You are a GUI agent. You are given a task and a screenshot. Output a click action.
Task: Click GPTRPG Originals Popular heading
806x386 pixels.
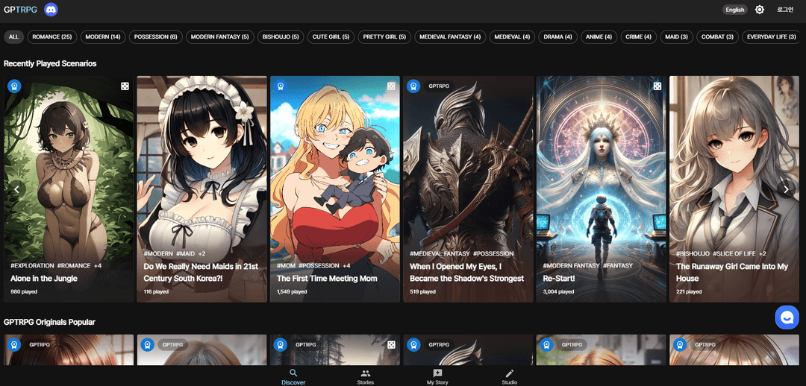(x=49, y=323)
